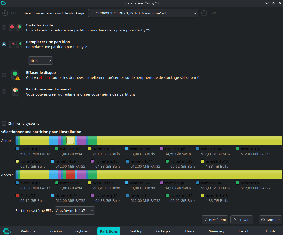Click the 'Partitionnement manuel' disk icon
283x235 pixels.
pyautogui.click(x=16, y=92)
